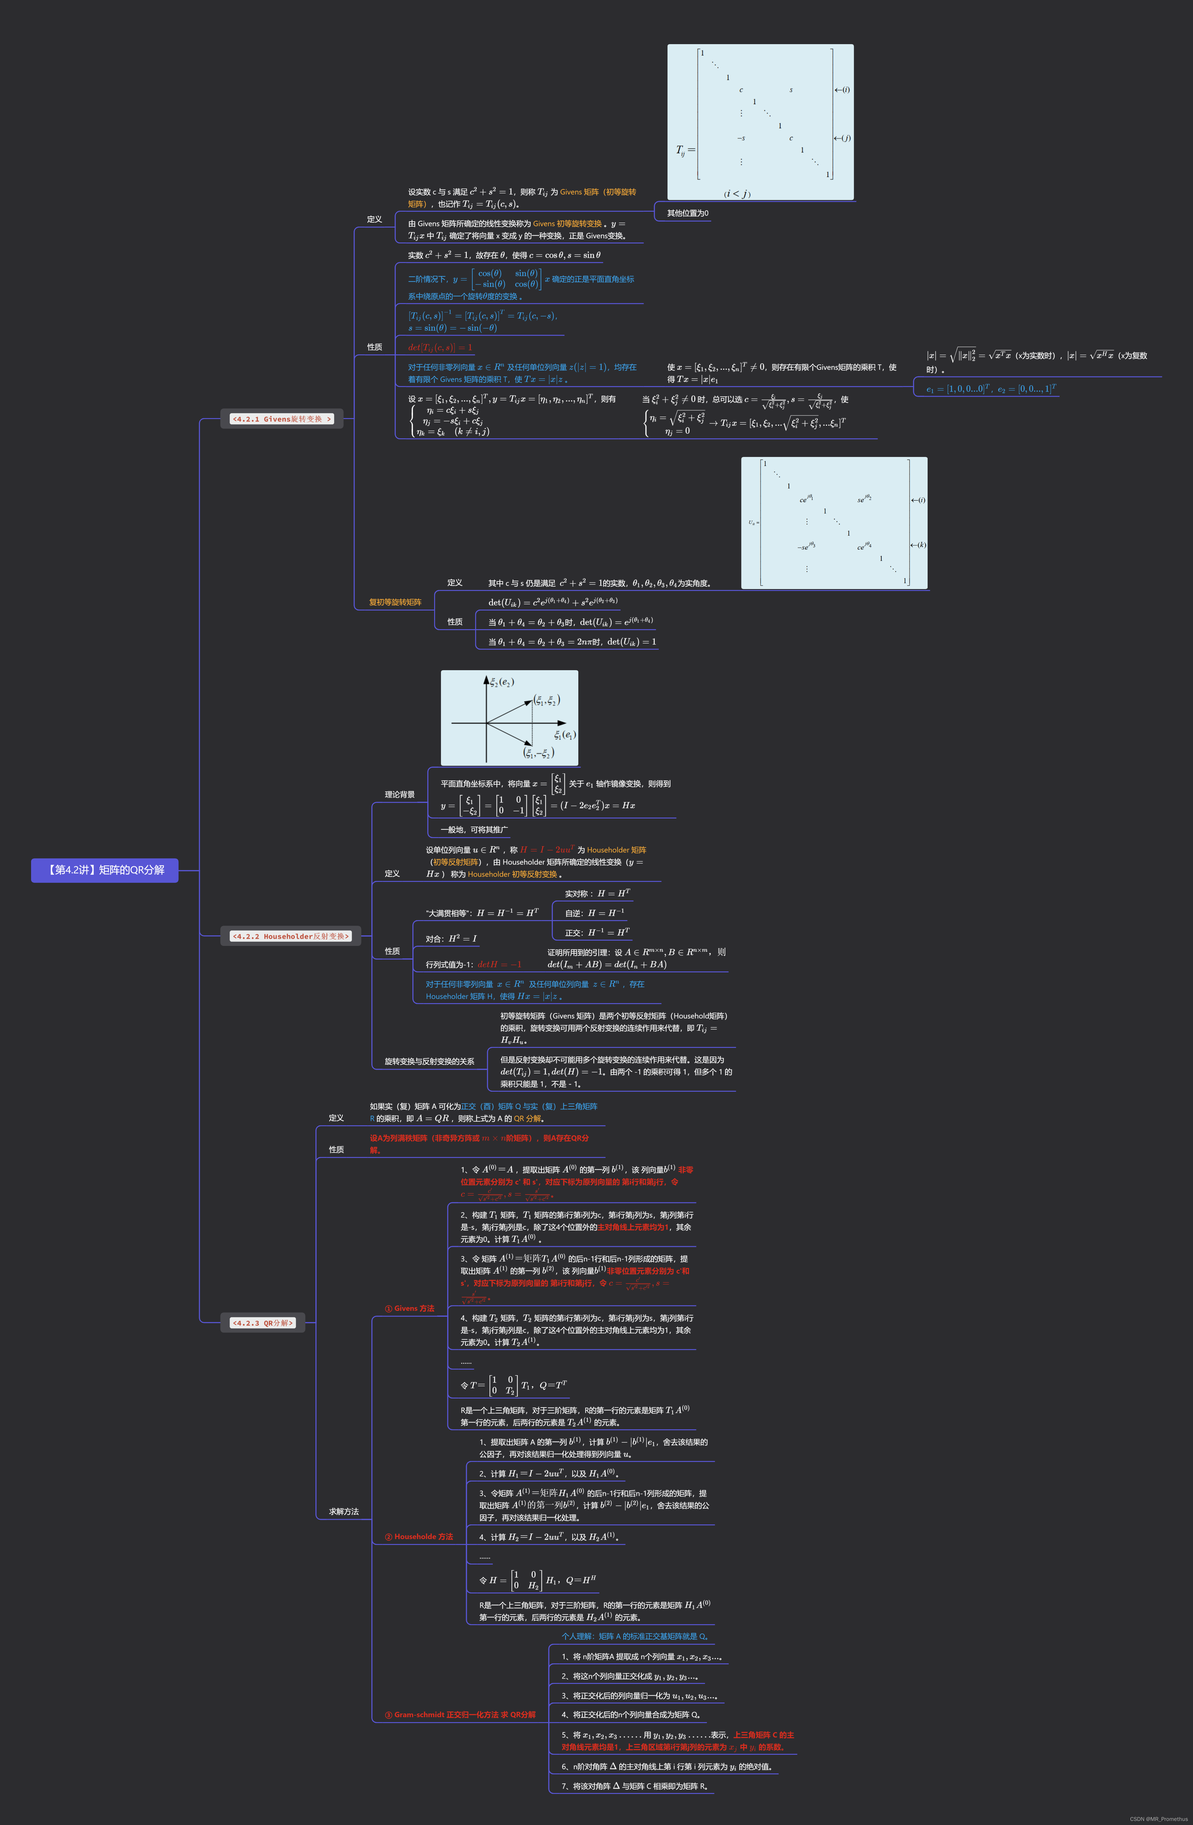Click the "大满贯相等" property text
Viewport: 1193px width, 1825px height.
[482, 913]
